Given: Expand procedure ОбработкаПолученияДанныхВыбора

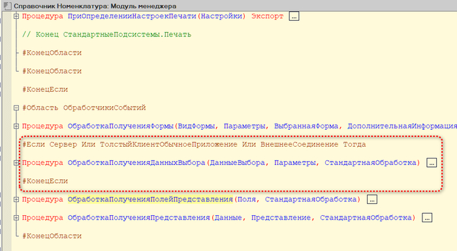Looking at the screenshot, I should [16, 163].
